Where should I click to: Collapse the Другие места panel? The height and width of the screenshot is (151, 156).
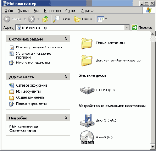(x=66, y=77)
